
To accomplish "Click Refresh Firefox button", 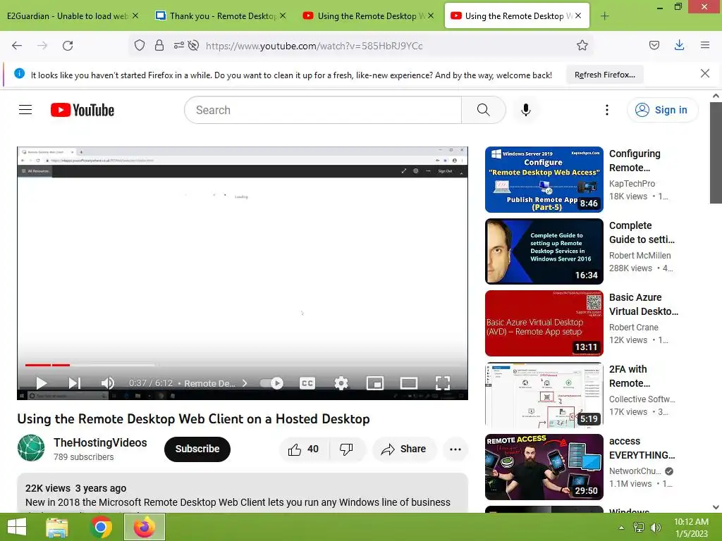I will [x=604, y=75].
